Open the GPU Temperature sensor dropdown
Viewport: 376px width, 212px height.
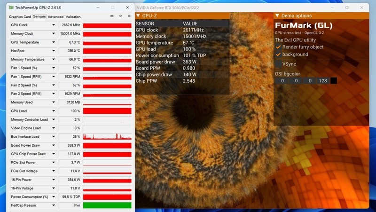click(x=54, y=42)
